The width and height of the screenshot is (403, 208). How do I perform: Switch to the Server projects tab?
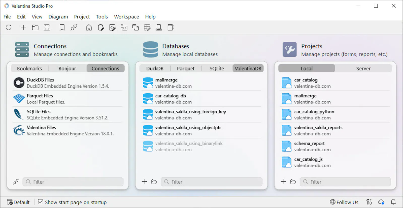coord(363,68)
